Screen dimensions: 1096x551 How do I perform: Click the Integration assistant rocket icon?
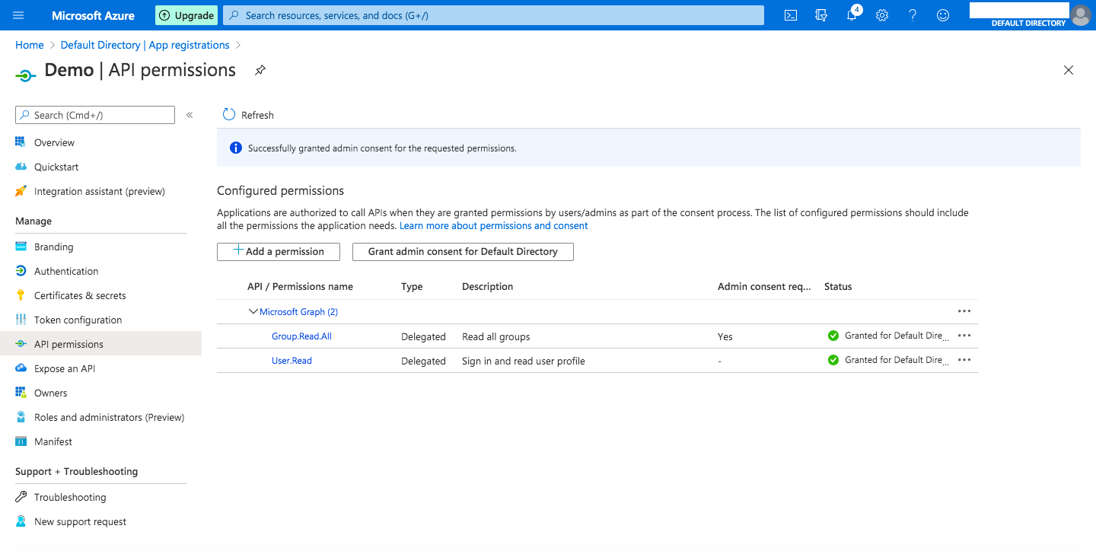21,191
